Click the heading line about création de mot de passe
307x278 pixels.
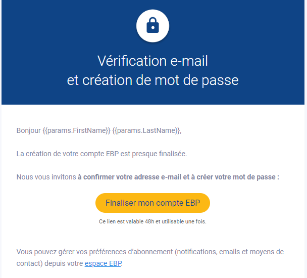[x=152, y=80]
